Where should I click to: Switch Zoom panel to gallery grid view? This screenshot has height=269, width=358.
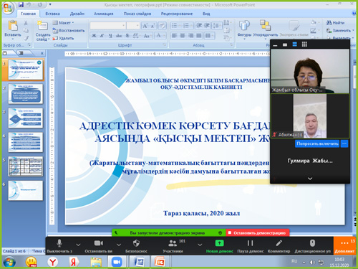coord(304,44)
